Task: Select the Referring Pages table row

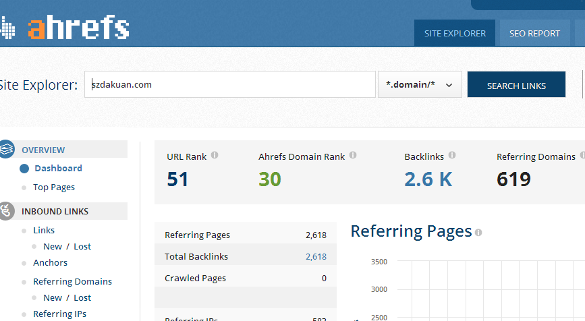Action: [x=246, y=233]
